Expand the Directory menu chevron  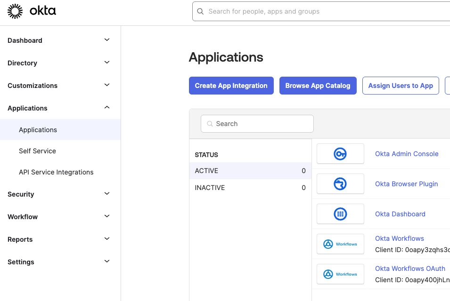point(107,63)
